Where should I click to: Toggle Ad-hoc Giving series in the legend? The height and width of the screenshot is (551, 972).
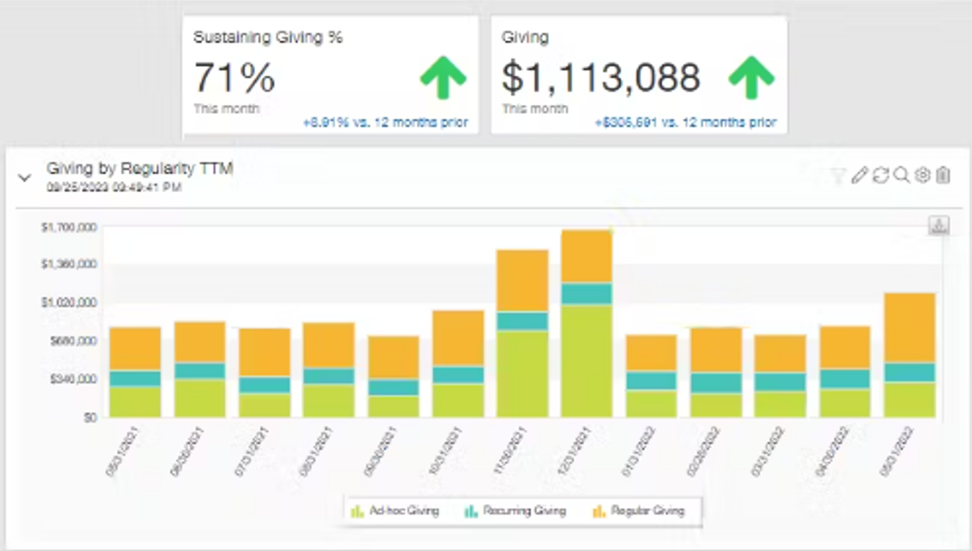tap(395, 511)
